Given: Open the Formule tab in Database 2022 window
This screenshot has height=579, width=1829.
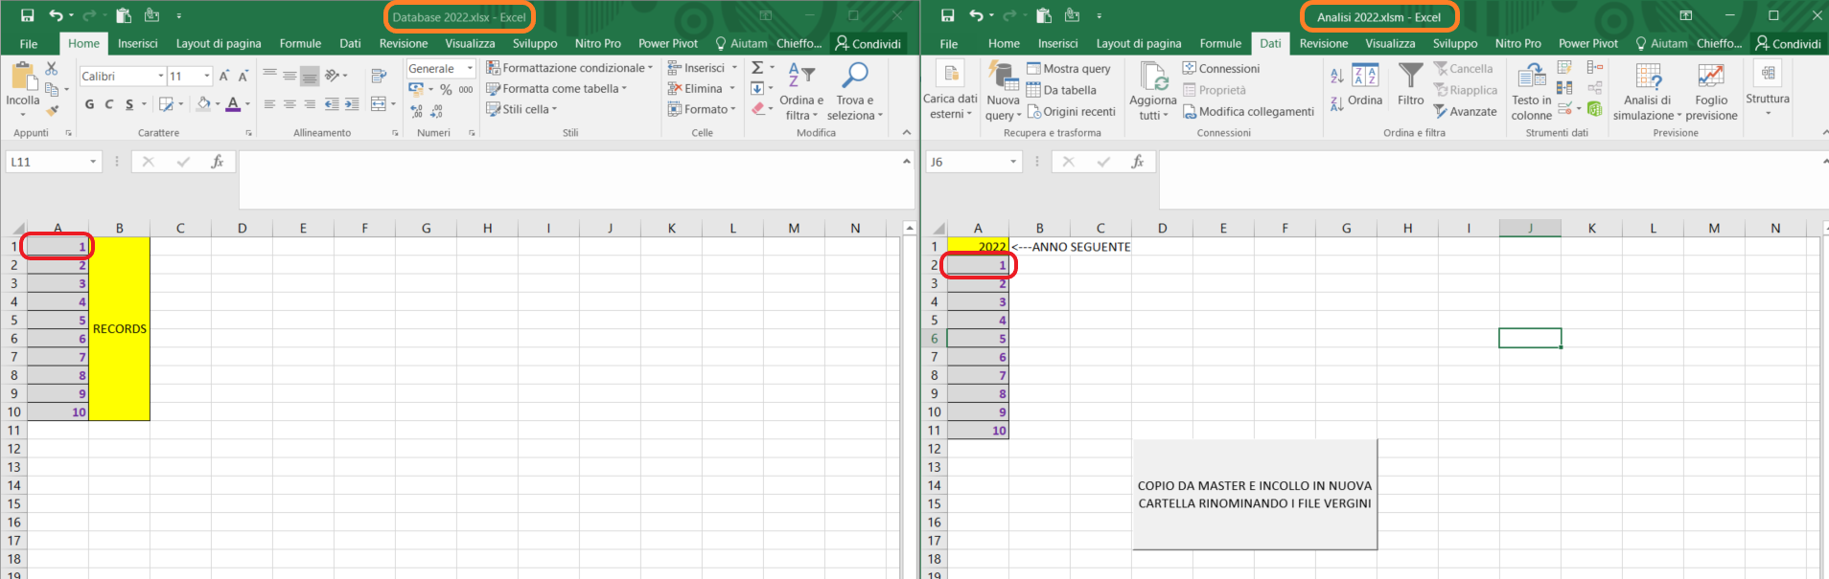Looking at the screenshot, I should tap(300, 43).
